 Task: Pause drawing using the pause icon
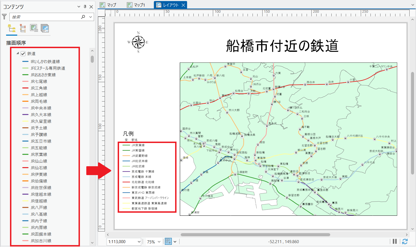(395, 241)
